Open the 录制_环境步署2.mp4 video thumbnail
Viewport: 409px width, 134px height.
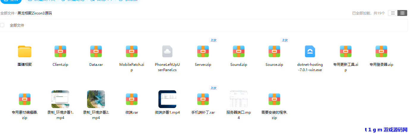click(x=96, y=99)
